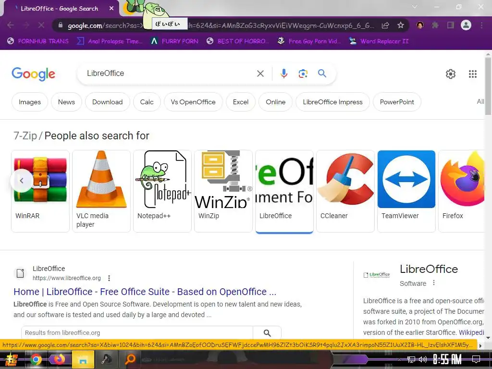Open the CCleaner card
Image resolution: width=492 pixels, height=369 pixels.
pyautogui.click(x=345, y=191)
